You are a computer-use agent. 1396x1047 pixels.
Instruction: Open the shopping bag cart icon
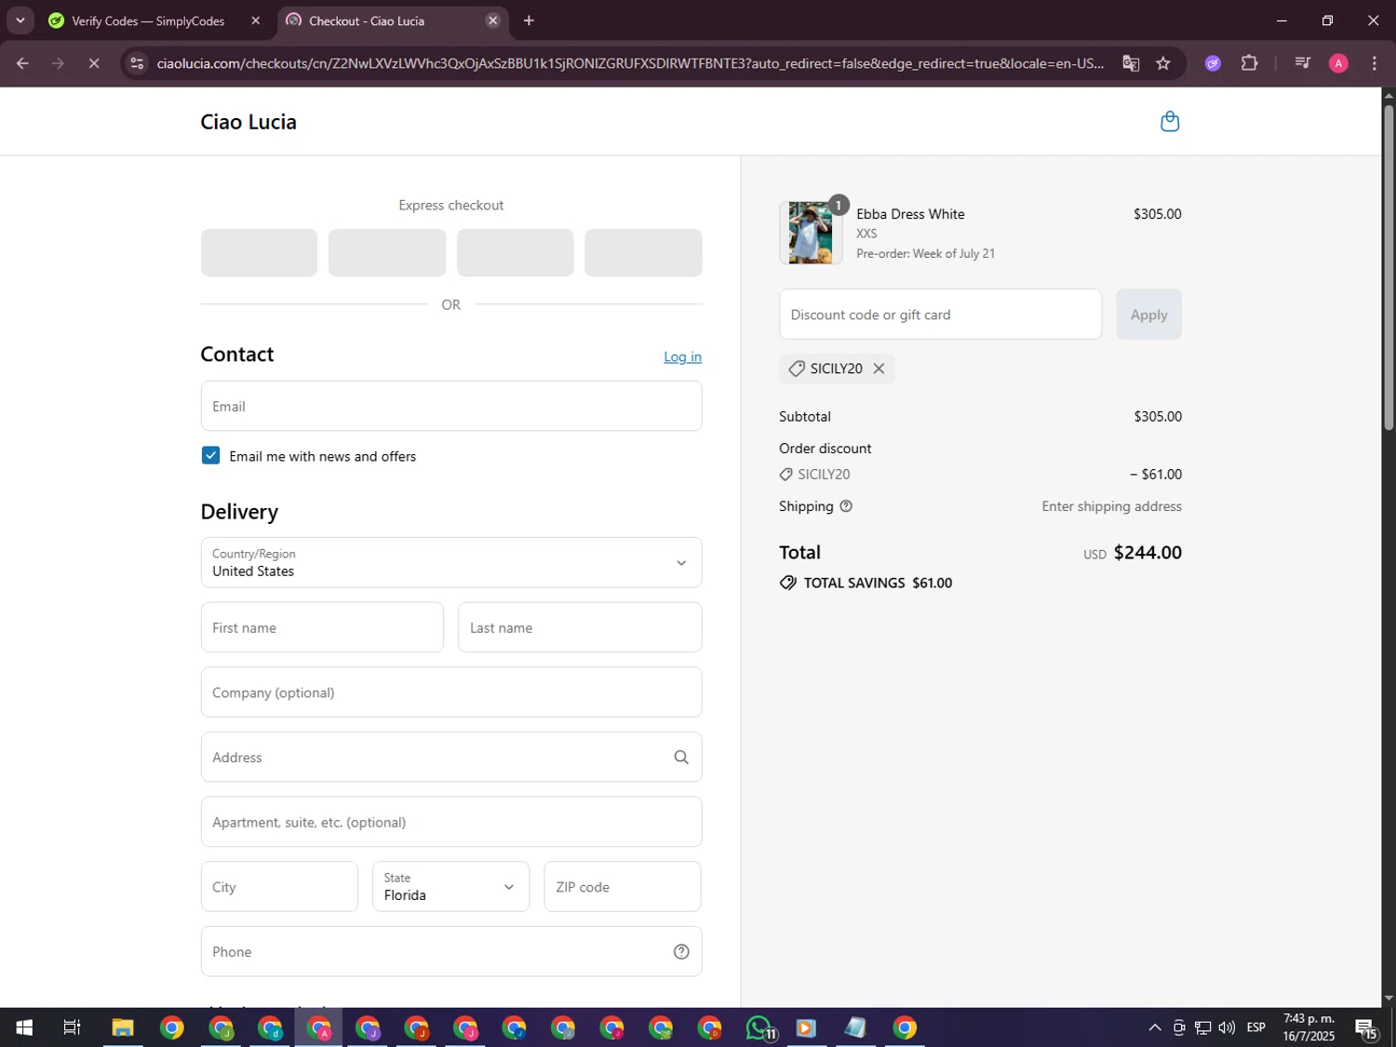click(x=1170, y=122)
